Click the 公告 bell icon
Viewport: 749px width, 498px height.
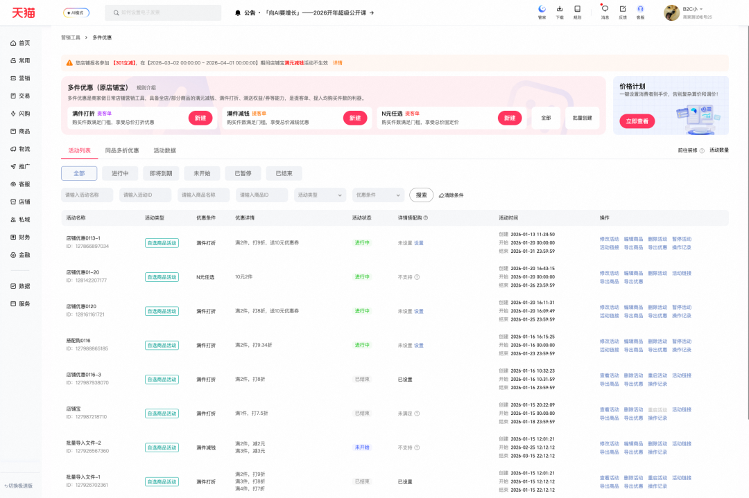coord(238,13)
